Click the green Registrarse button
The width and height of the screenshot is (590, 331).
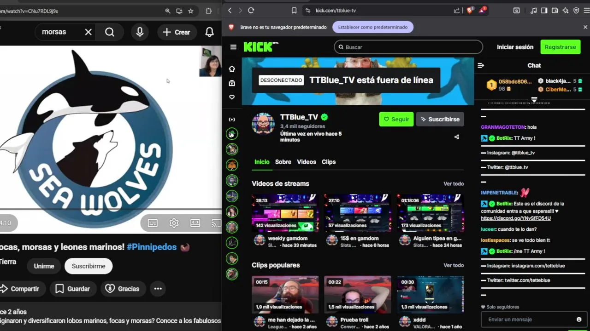tap(560, 47)
